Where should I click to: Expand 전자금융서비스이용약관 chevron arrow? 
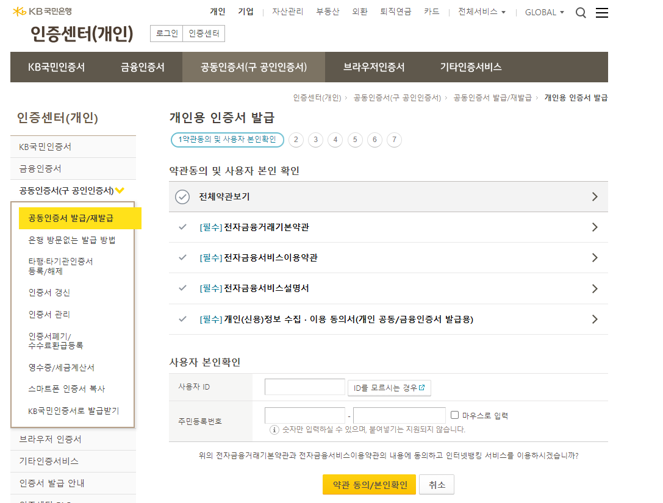pos(595,257)
